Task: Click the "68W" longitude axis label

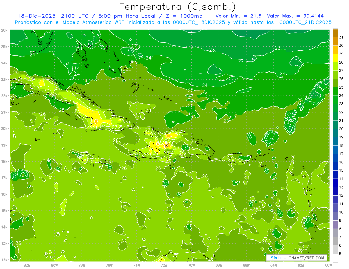Action: tap(219, 265)
